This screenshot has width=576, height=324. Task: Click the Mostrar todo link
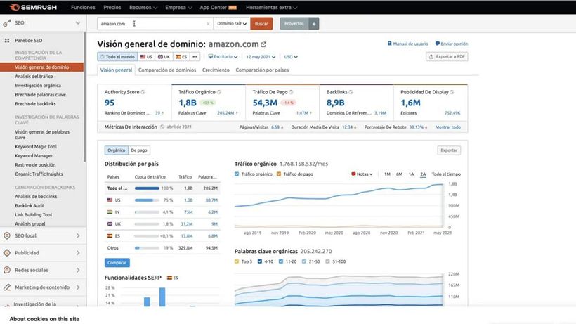pos(447,127)
